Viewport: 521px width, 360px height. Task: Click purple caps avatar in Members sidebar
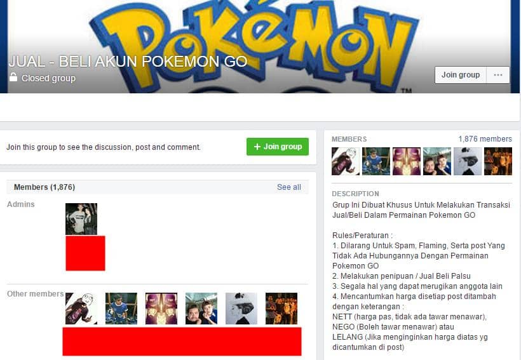[x=407, y=161]
